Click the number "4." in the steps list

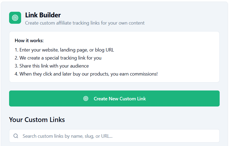click(x=17, y=74)
